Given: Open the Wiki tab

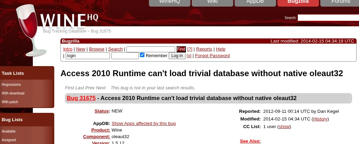Looking at the screenshot, I should click(x=212, y=2).
